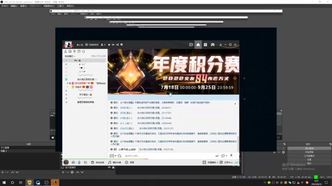Add a new scene with plus icon
The height and width of the screenshot is (186, 332).
pos(2,172)
